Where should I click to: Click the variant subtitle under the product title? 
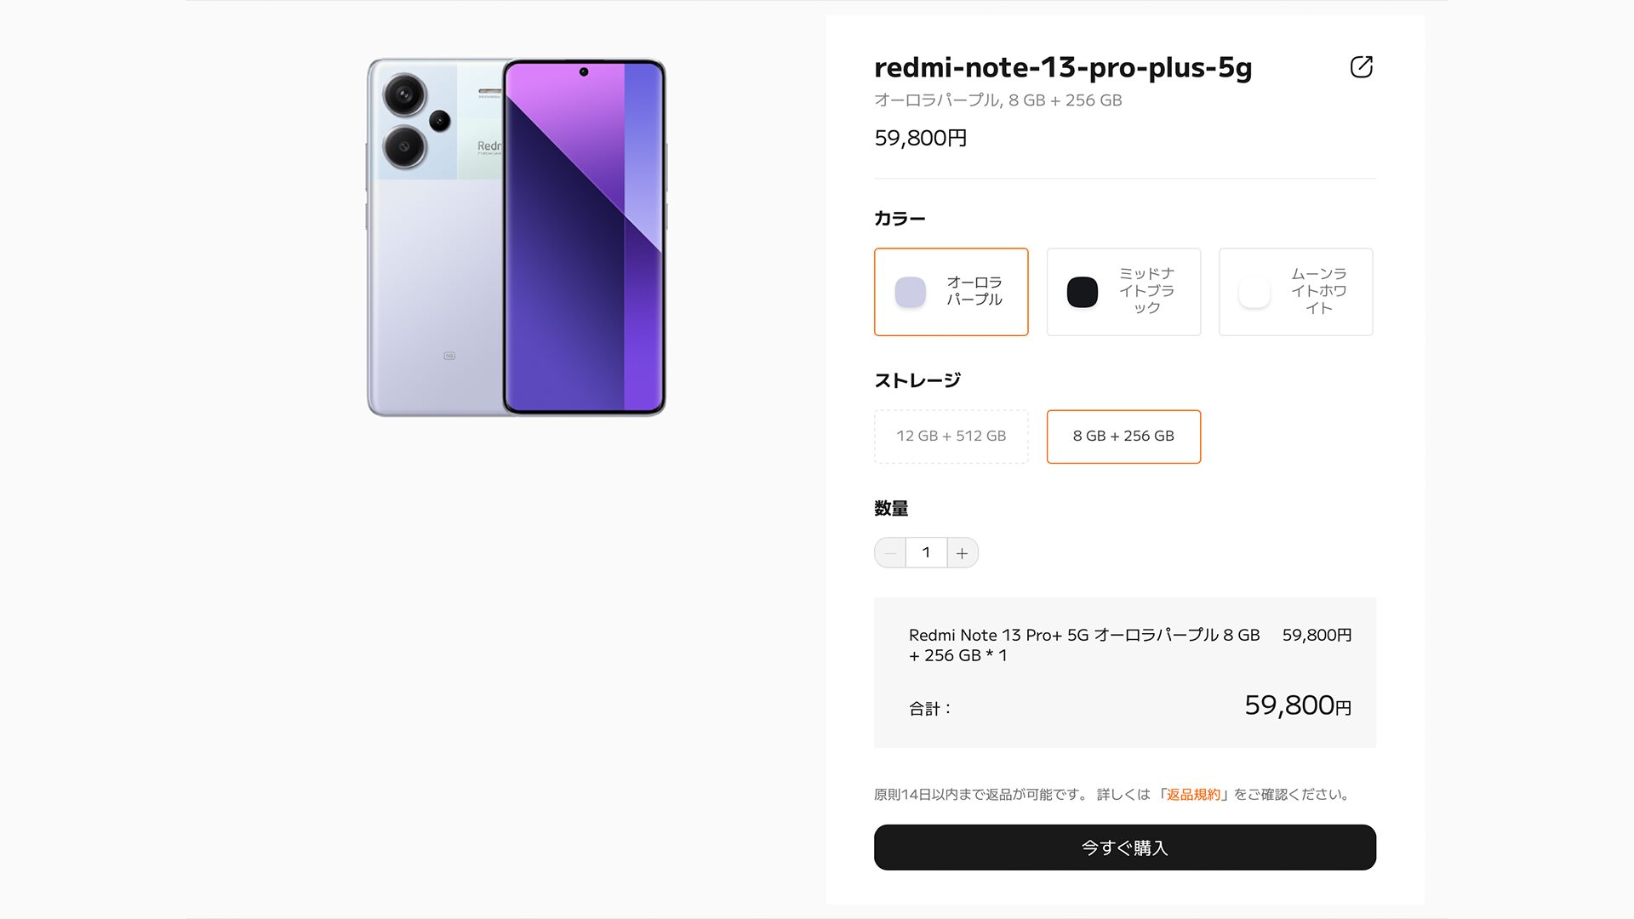click(997, 100)
